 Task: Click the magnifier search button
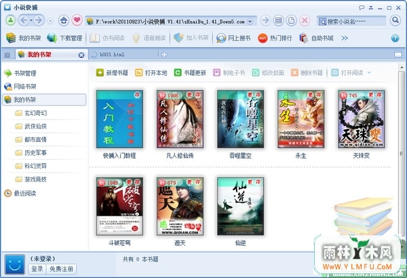click(395, 20)
